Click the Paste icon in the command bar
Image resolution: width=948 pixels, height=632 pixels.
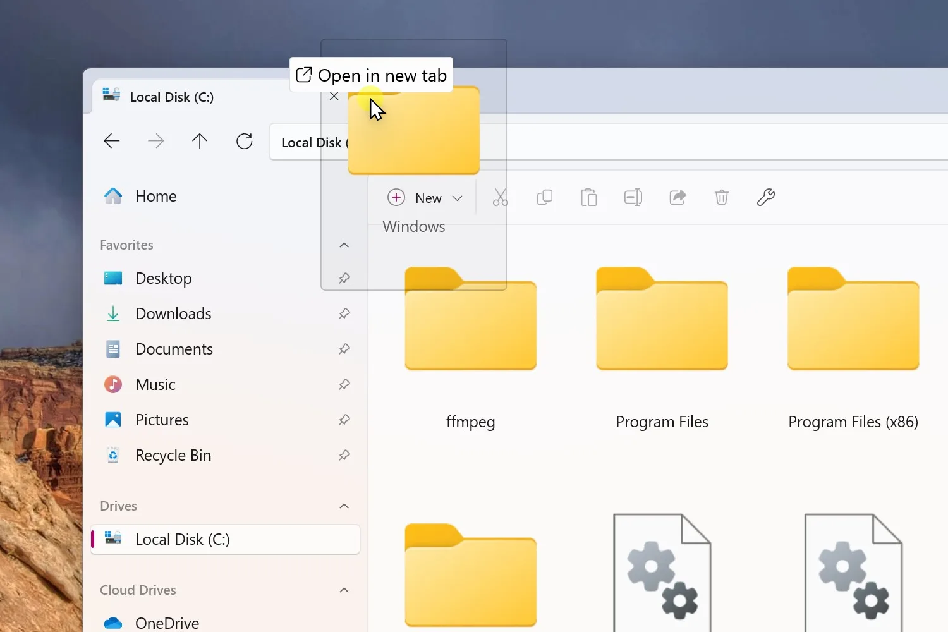[x=588, y=197]
